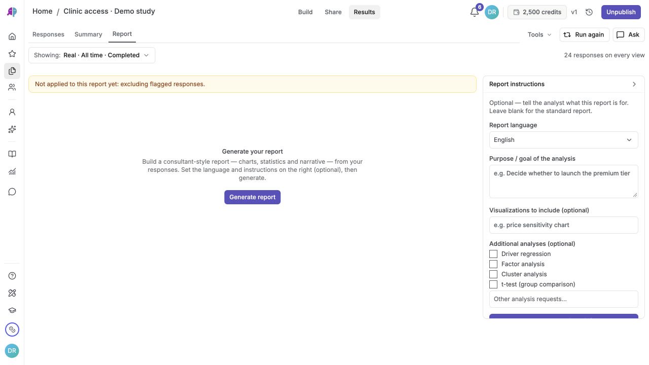
Task: Open the help question-mark icon
Action: (12, 276)
